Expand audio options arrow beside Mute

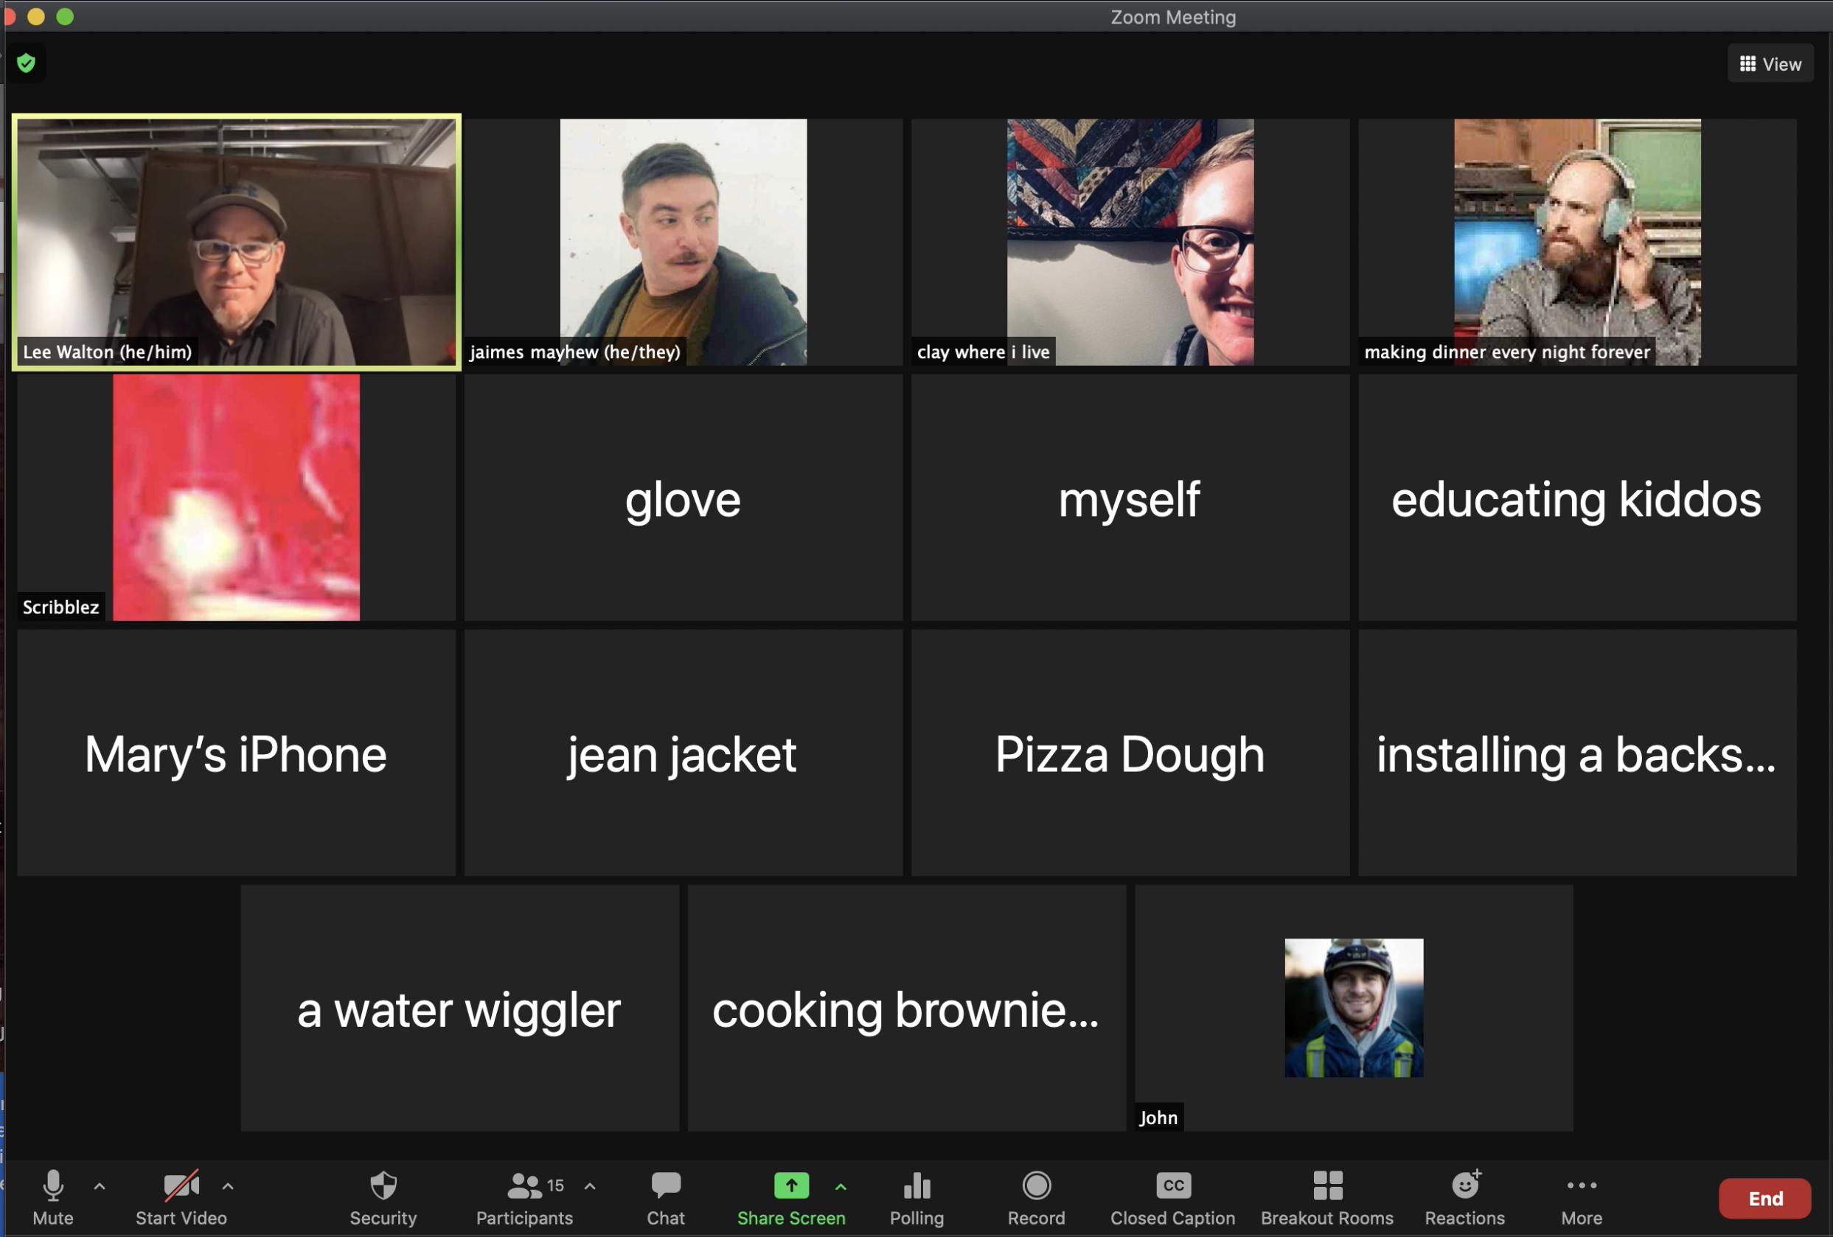pos(100,1185)
